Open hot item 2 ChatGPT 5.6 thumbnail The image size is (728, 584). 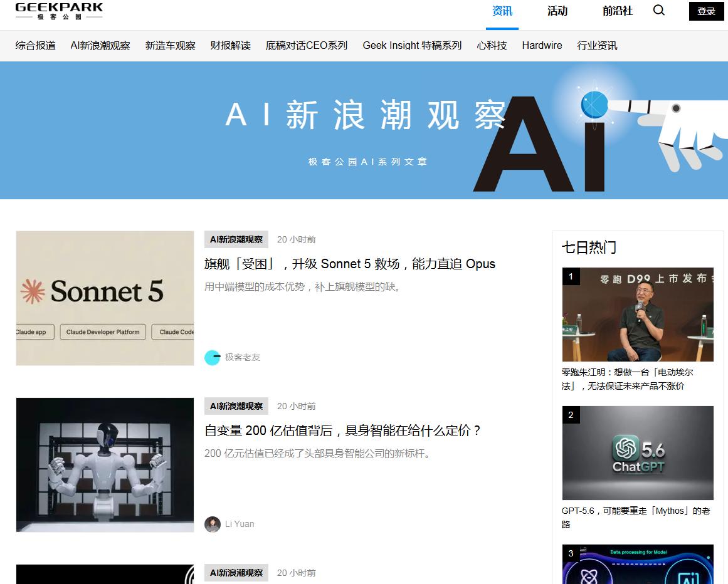(638, 453)
